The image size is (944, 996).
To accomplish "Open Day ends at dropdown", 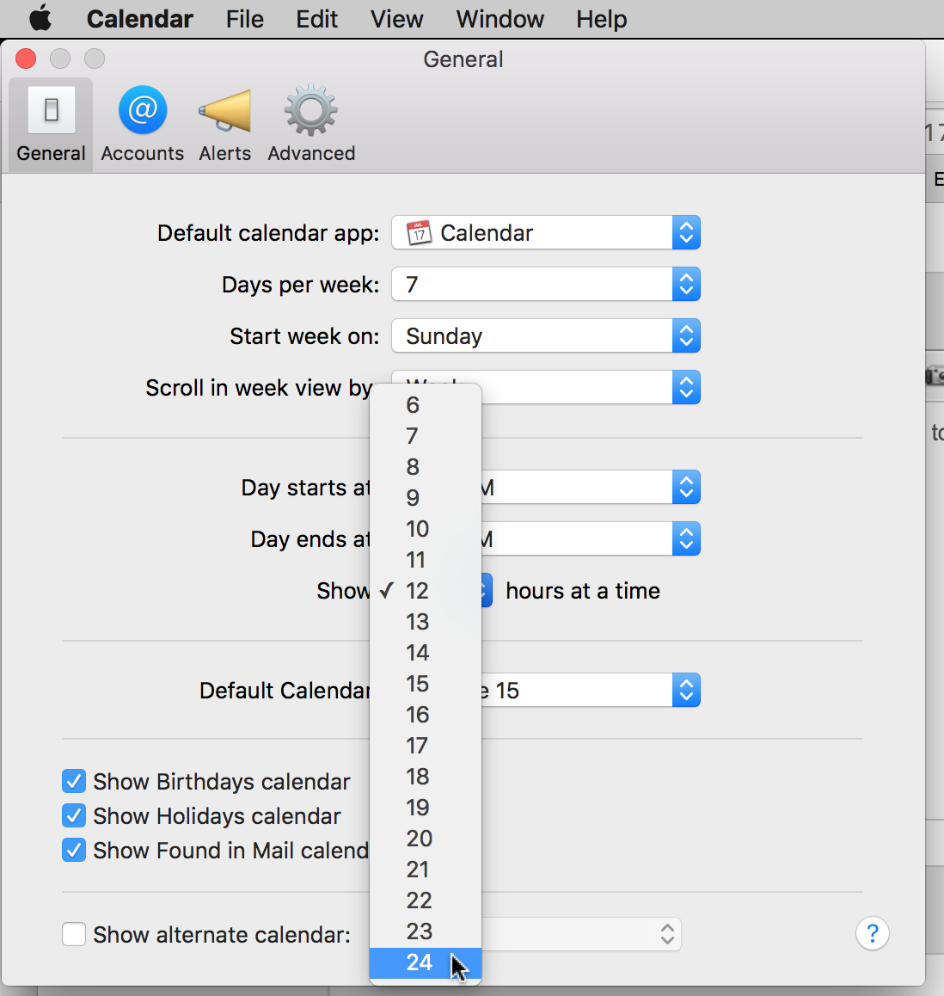I will [x=591, y=538].
